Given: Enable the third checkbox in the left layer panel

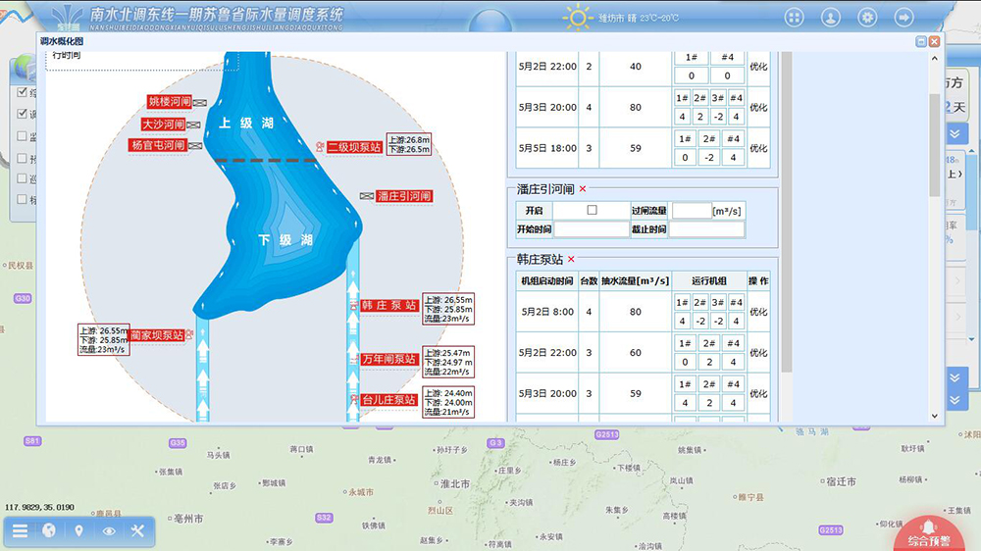Looking at the screenshot, I should 23,135.
